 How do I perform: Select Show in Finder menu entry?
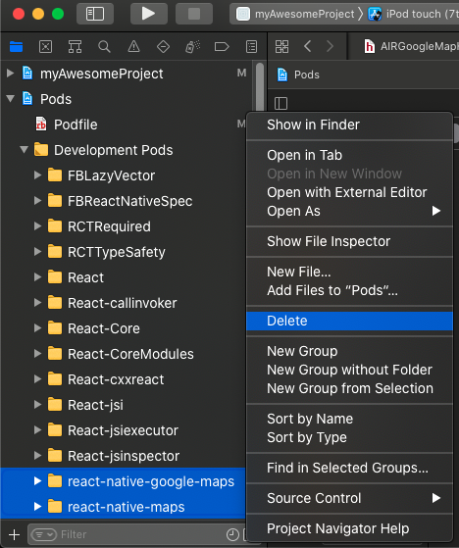pyautogui.click(x=349, y=125)
